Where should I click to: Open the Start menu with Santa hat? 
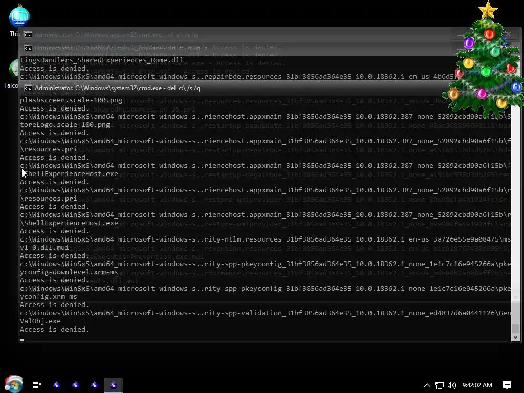pos(14,384)
